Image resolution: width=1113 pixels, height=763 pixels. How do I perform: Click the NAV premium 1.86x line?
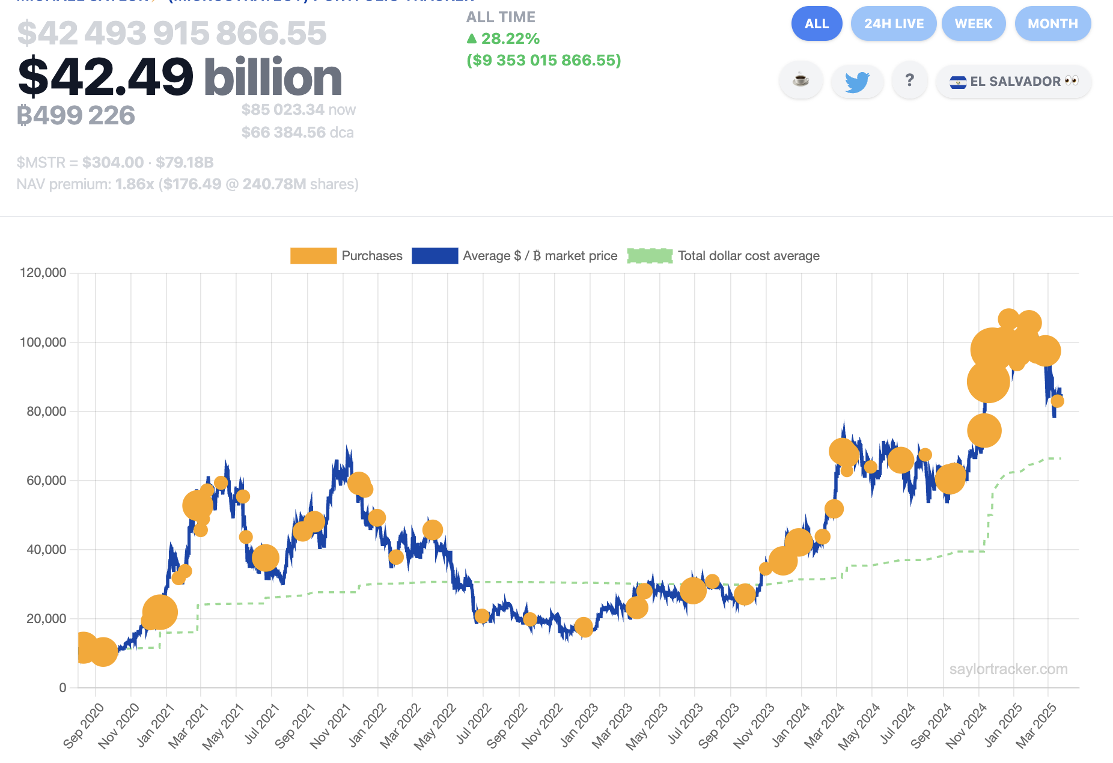188,184
